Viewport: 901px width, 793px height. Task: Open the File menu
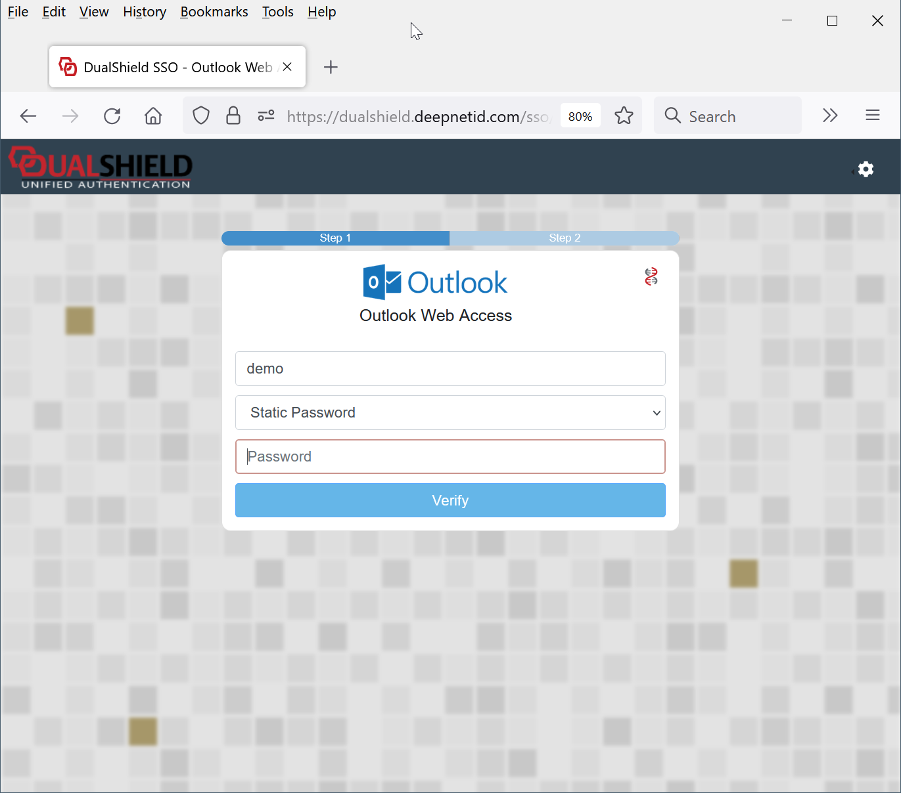tap(18, 12)
